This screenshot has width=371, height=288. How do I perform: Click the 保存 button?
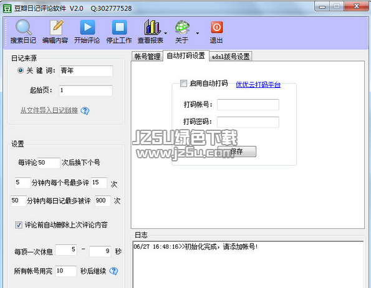click(x=236, y=151)
